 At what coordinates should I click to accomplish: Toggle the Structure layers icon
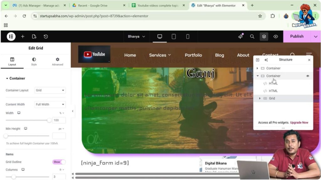264,37
